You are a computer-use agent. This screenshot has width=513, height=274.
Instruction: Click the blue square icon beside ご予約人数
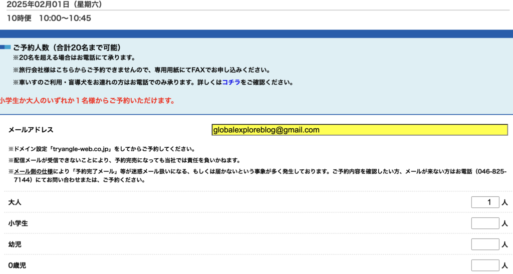6,48
